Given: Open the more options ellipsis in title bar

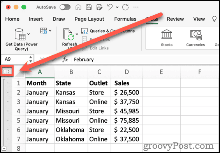Looking at the screenshot, I should point(136,7).
